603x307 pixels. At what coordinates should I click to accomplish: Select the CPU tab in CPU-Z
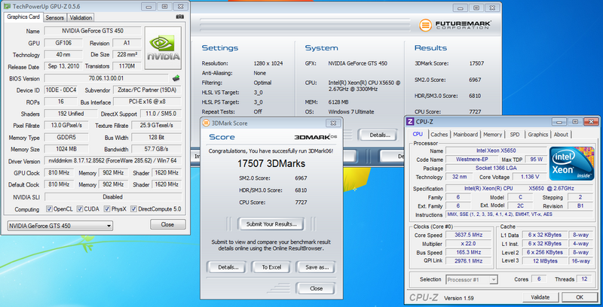pyautogui.click(x=418, y=134)
